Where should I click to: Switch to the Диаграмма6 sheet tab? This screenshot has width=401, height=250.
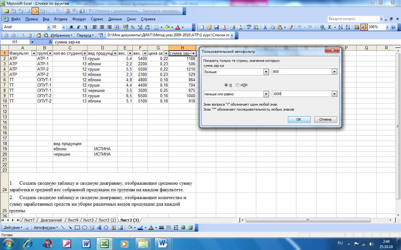[51, 220]
